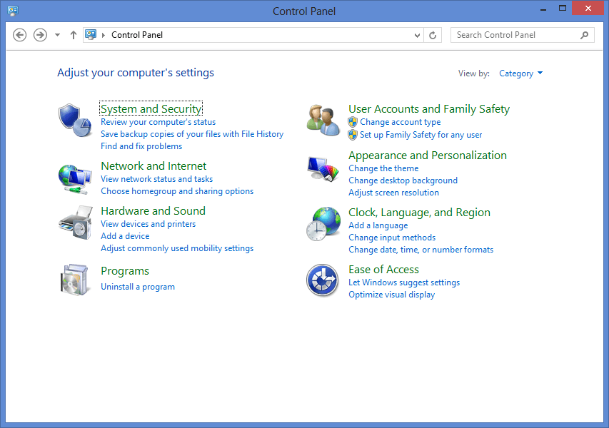This screenshot has width=609, height=428.
Task: Open the Appearance and Personalization monitor icon
Action: [x=323, y=168]
